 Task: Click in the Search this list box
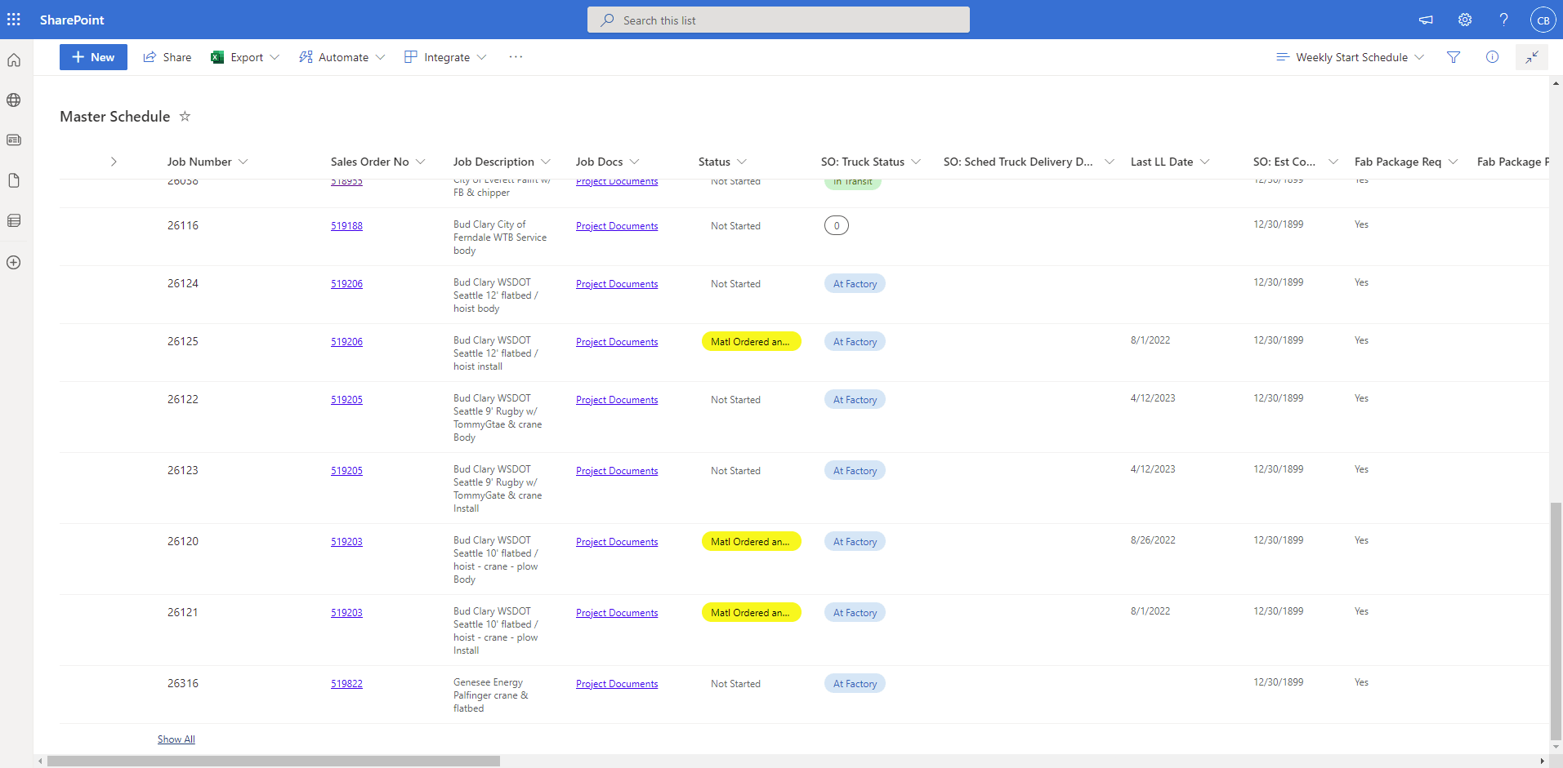tap(779, 20)
